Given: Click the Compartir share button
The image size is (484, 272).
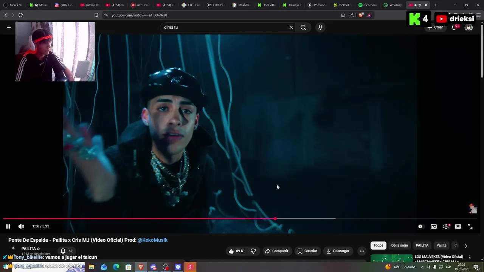Looking at the screenshot, I should click(x=277, y=251).
